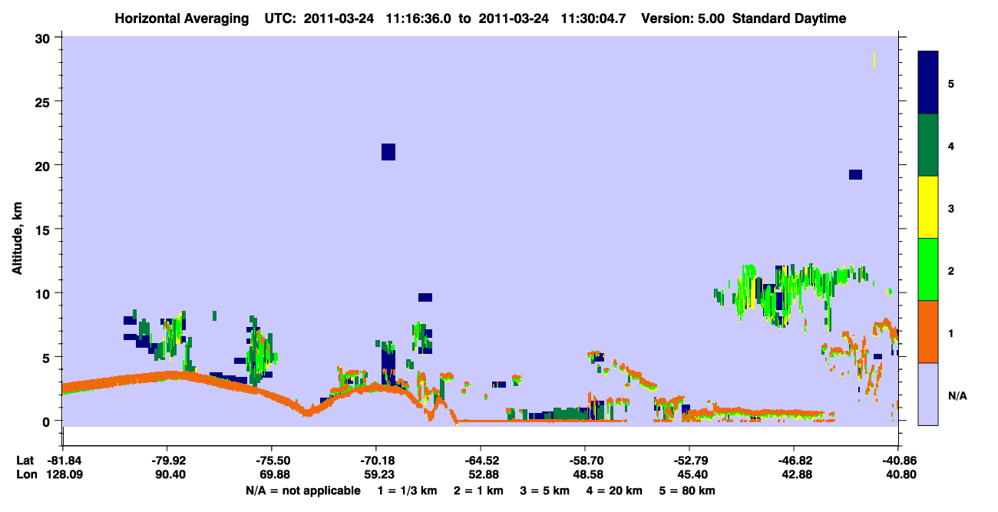Click the '2 = 1 km' legend text

[481, 491]
